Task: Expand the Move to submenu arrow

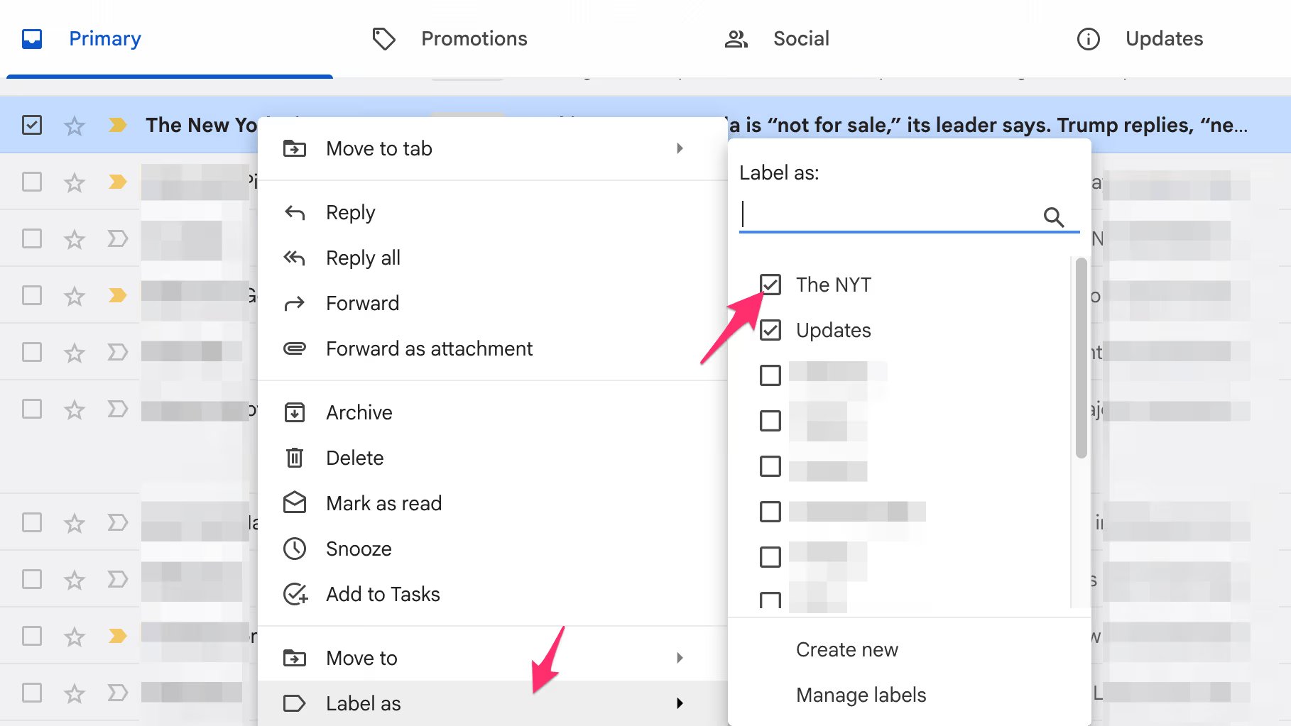Action: [680, 658]
